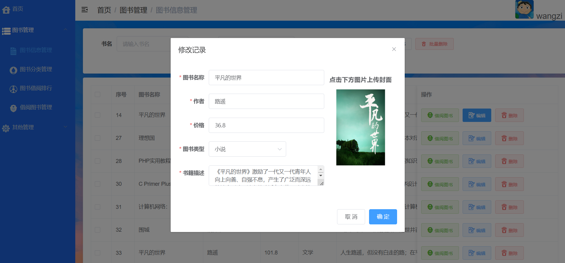Click the 图书借阅排行 icon
Screen dimensions: 565x263
point(13,89)
